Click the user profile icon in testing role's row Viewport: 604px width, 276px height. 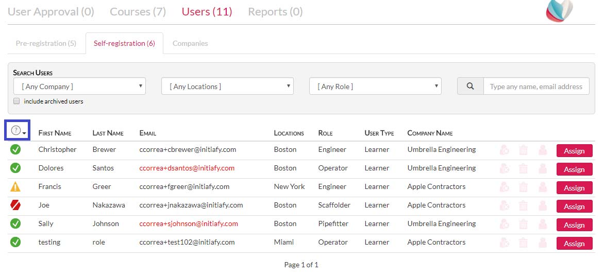[x=543, y=243]
